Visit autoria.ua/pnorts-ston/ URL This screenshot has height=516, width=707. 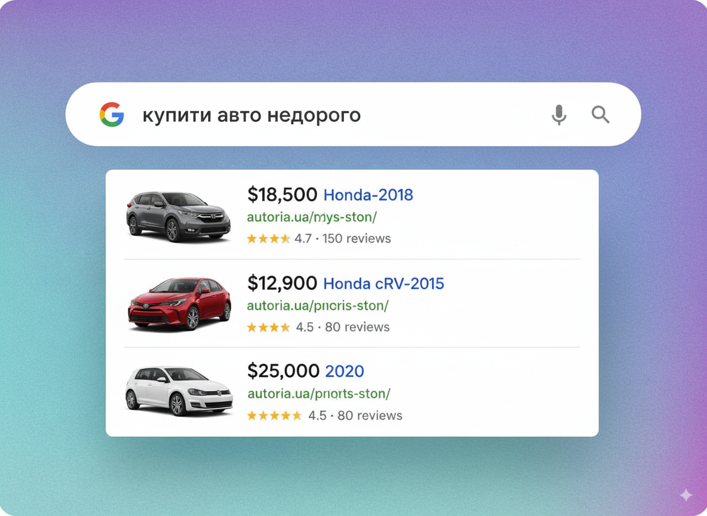pos(319,394)
